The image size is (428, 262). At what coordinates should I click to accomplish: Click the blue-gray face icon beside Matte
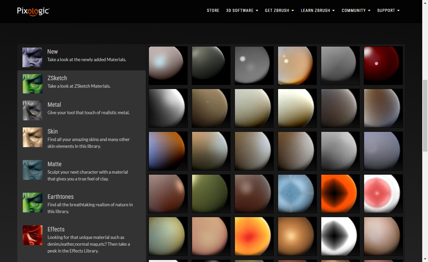click(32, 170)
